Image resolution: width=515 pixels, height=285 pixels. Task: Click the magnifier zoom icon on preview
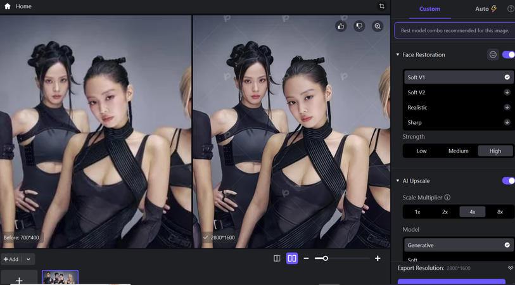378,26
